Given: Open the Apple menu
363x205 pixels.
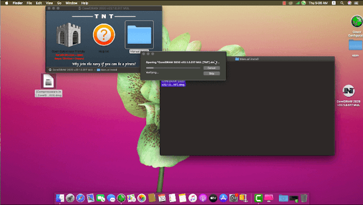Looking at the screenshot, I should tap(6, 3).
